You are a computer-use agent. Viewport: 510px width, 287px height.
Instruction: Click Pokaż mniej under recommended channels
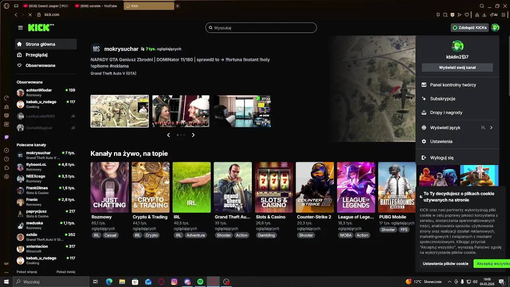[66, 272]
